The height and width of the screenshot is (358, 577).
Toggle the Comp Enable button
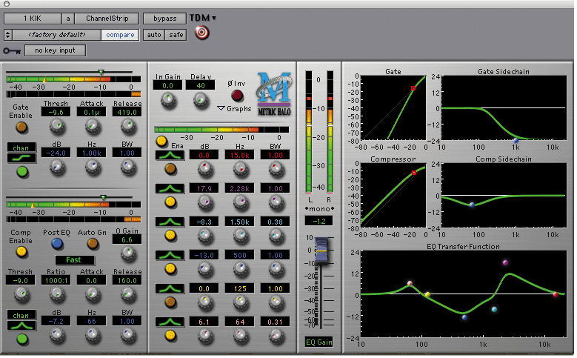[x=21, y=251]
